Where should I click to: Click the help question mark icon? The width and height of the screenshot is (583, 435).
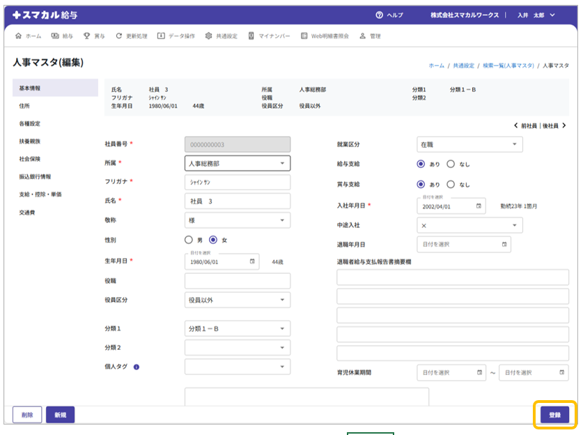pos(379,15)
